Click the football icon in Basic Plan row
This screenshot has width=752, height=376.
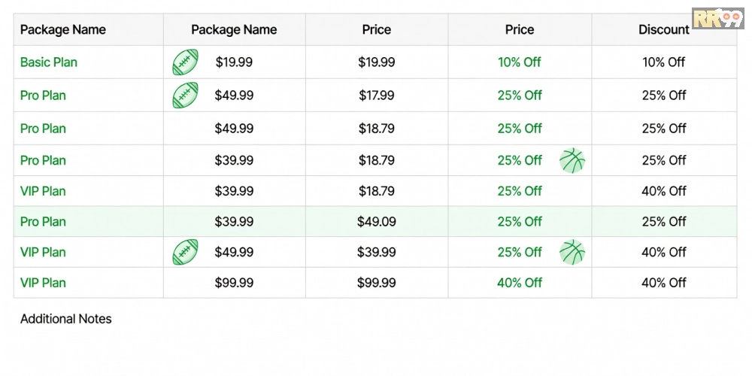[x=185, y=62]
